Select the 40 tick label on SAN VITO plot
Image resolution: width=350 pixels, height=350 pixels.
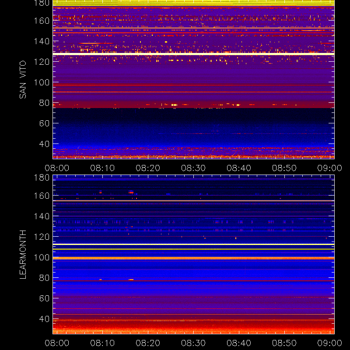pos(44,144)
